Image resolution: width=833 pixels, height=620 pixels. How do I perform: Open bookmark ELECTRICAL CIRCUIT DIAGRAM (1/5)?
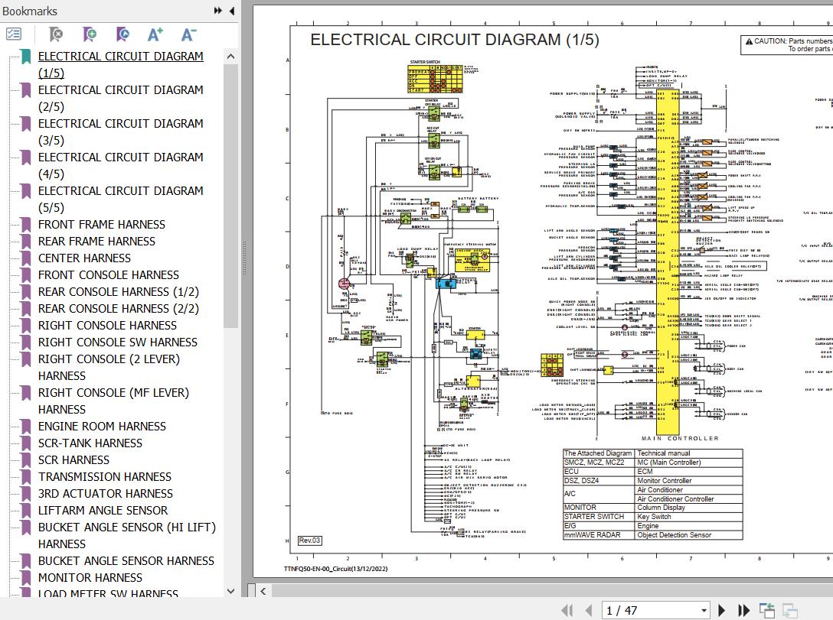click(x=121, y=65)
